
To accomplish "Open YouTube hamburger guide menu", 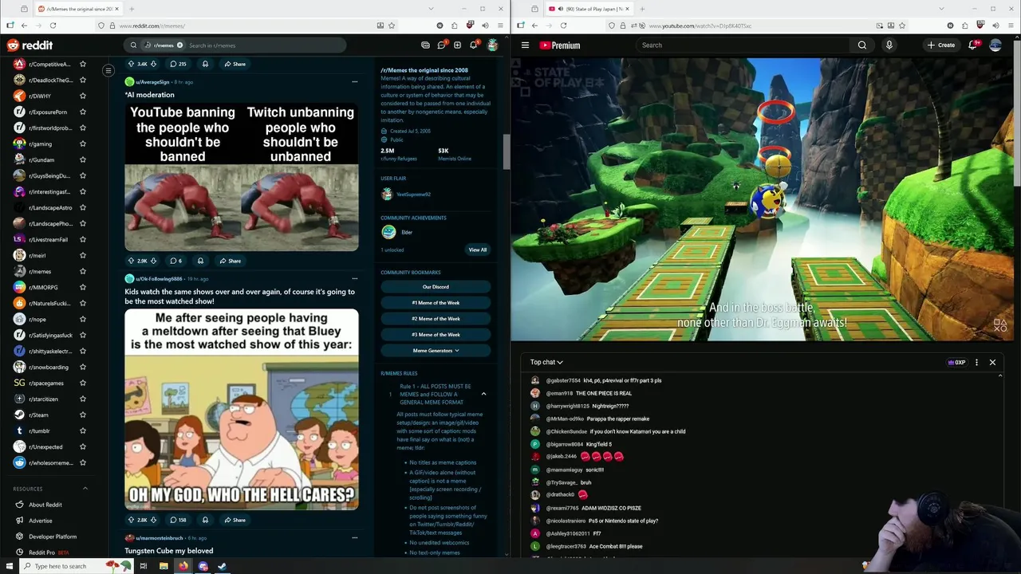I will [525, 45].
